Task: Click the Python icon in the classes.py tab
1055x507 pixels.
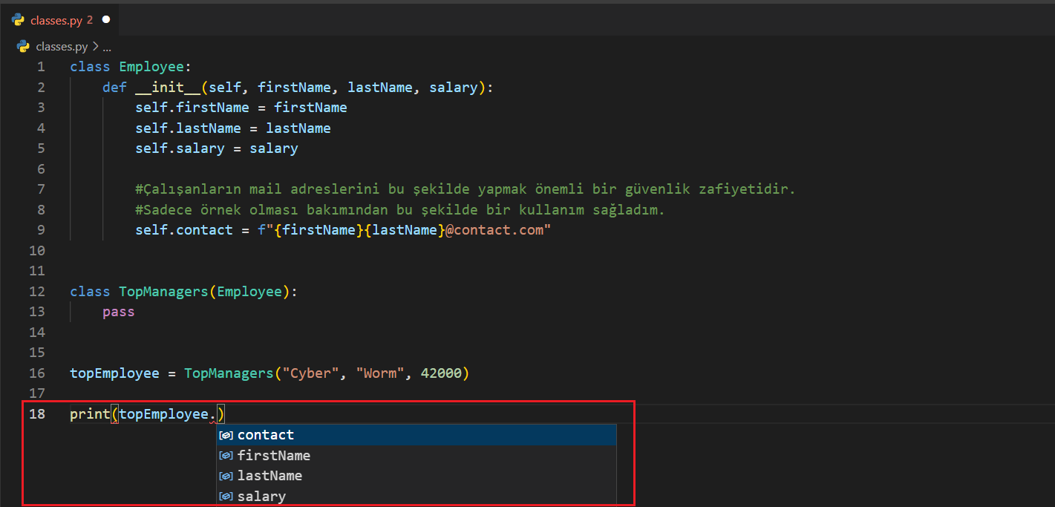Action: pos(18,20)
